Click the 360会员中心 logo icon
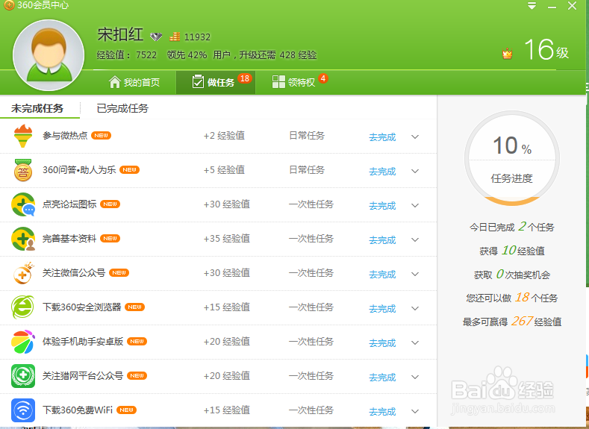589x429 pixels. (9, 5)
